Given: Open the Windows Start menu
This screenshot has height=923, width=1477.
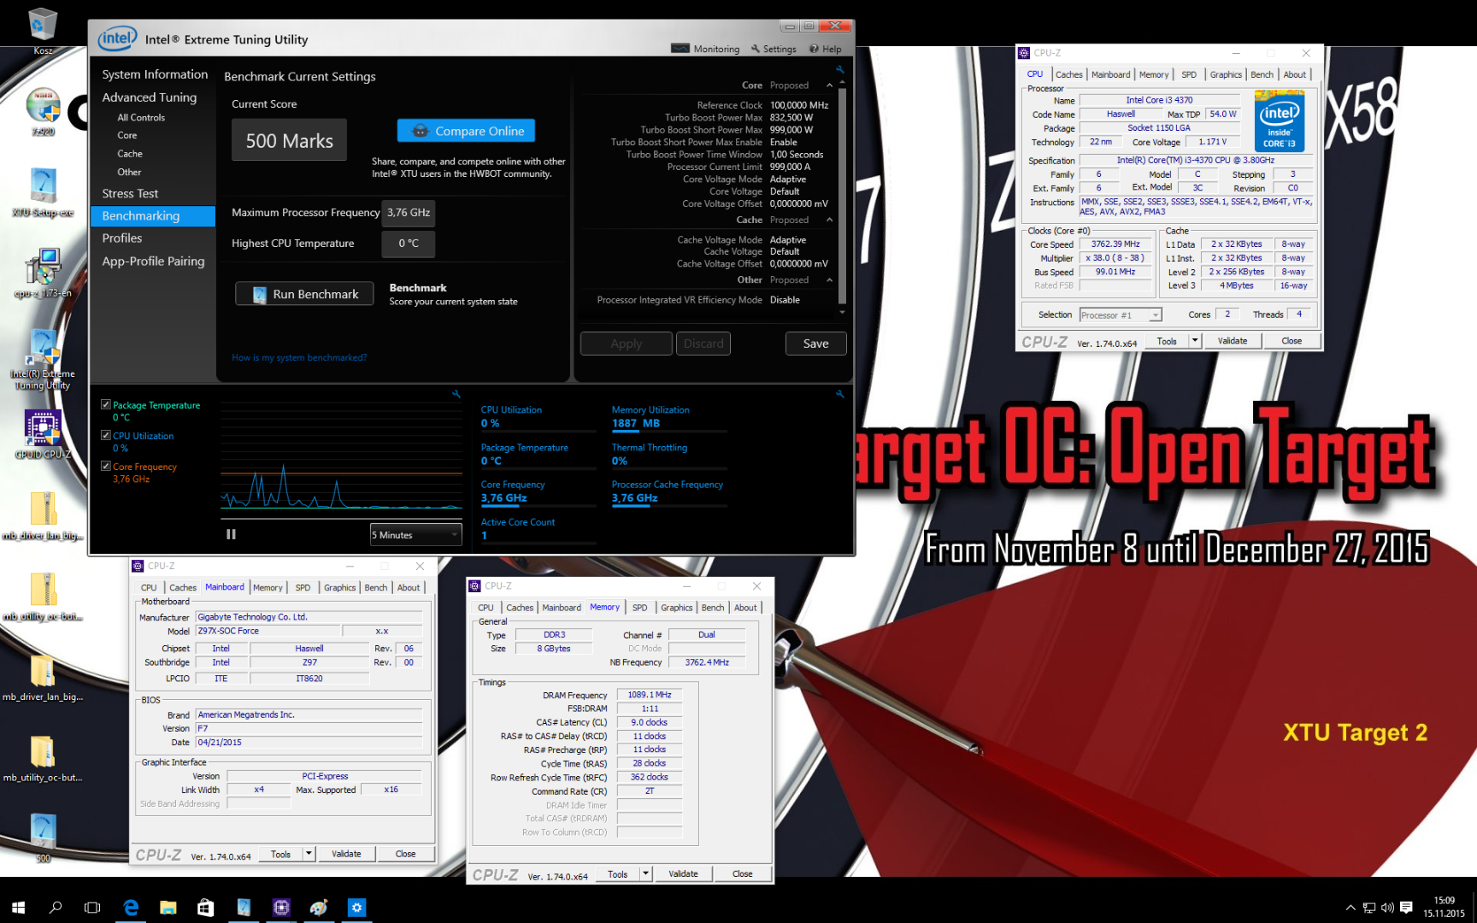Looking at the screenshot, I should tap(19, 907).
